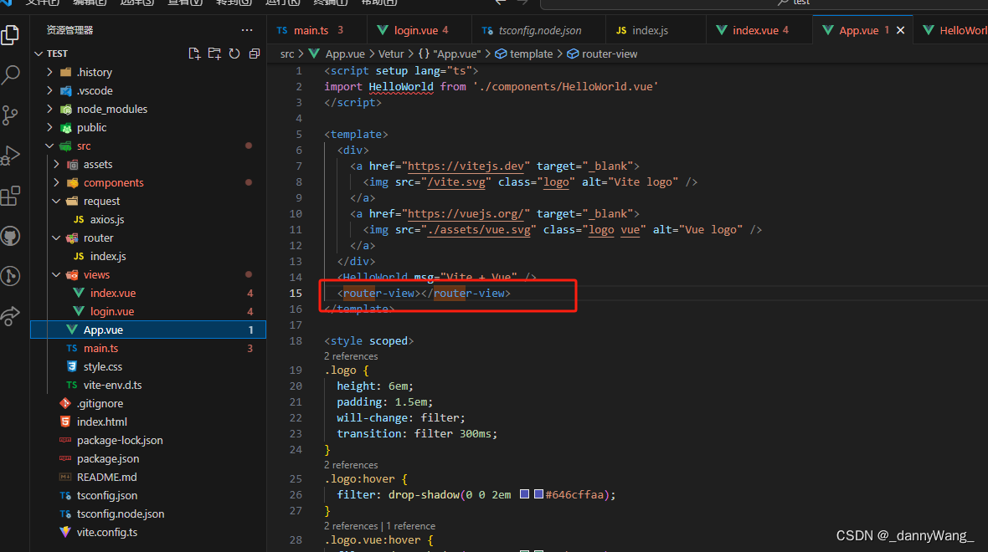Follow the https://vuejs.org/ link in code
988x552 pixels.
[x=466, y=214]
